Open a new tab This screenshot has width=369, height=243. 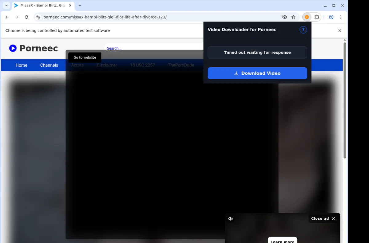coord(80,6)
